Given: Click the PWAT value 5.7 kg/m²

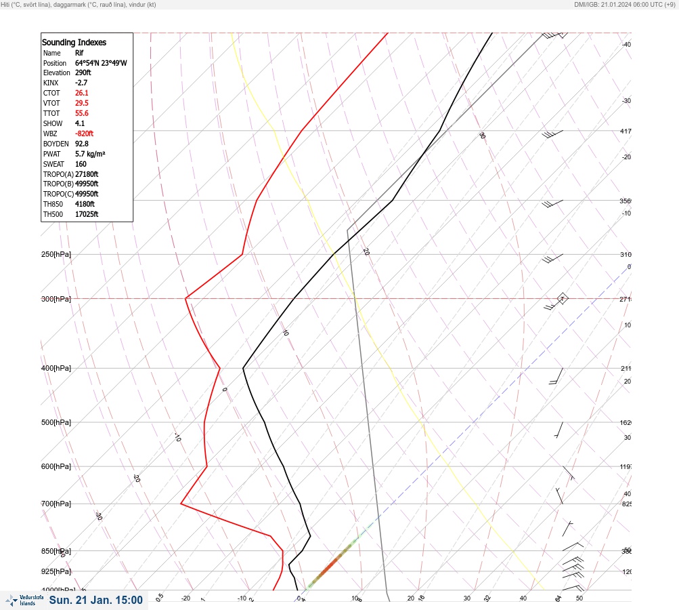Looking at the screenshot, I should click(x=90, y=154).
